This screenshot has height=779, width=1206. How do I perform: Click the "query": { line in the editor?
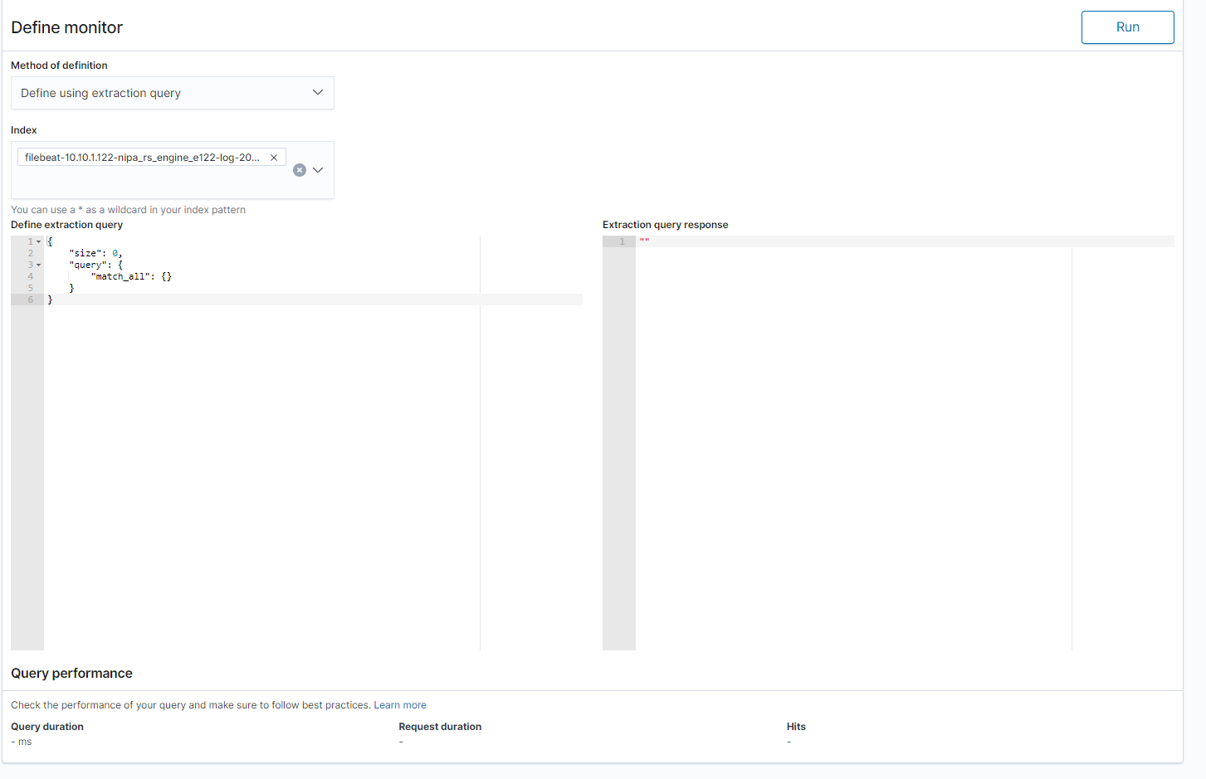[x=95, y=265]
